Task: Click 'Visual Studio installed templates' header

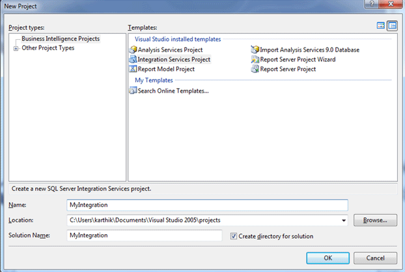Action: (x=178, y=39)
